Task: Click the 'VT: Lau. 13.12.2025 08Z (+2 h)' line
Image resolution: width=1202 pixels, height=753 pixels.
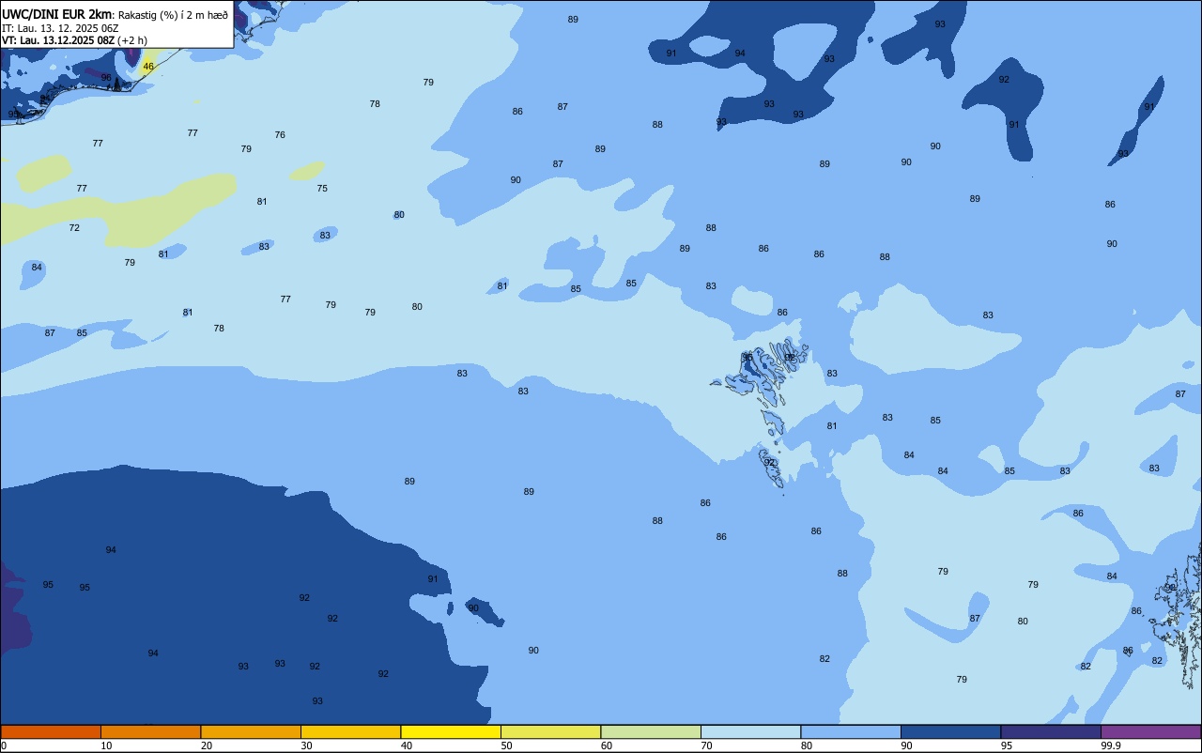Action: (x=73, y=40)
